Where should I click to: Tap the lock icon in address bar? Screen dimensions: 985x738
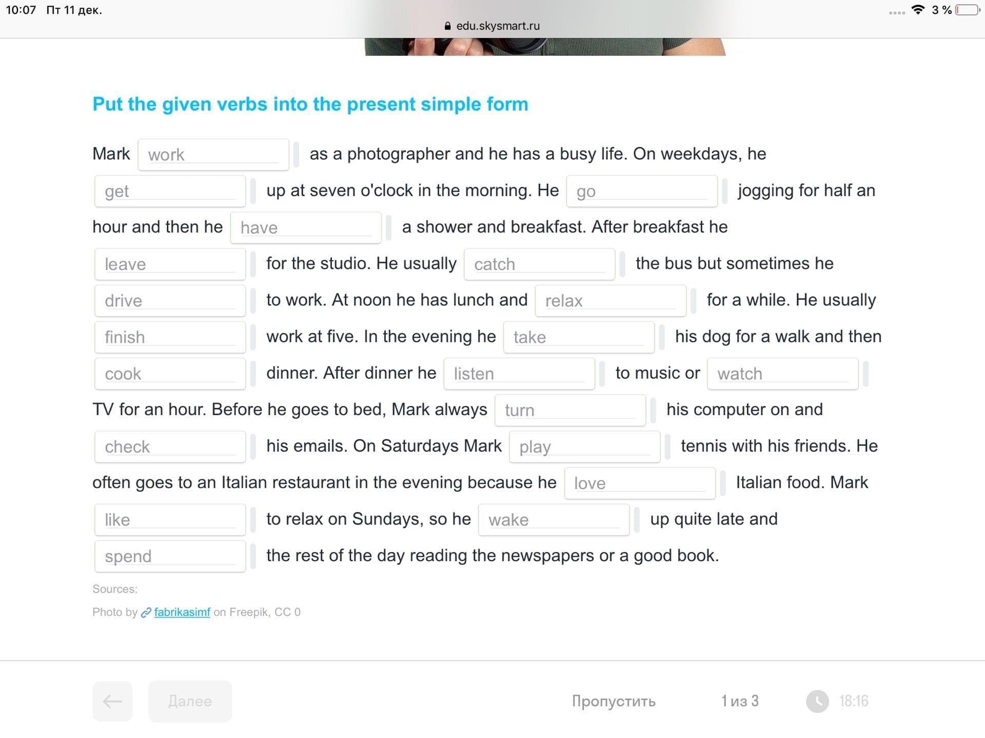pos(447,26)
